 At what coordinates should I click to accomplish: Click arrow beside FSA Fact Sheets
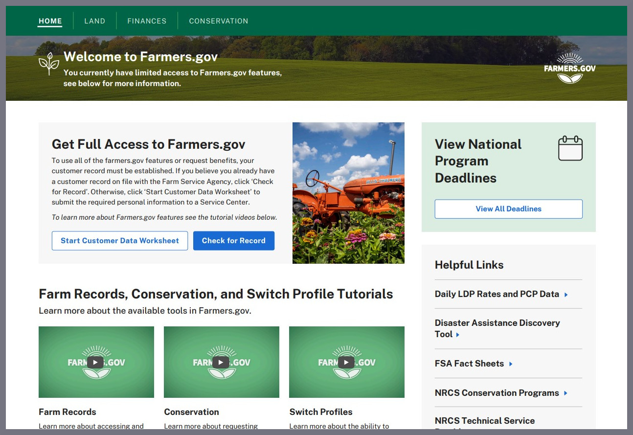(x=511, y=364)
